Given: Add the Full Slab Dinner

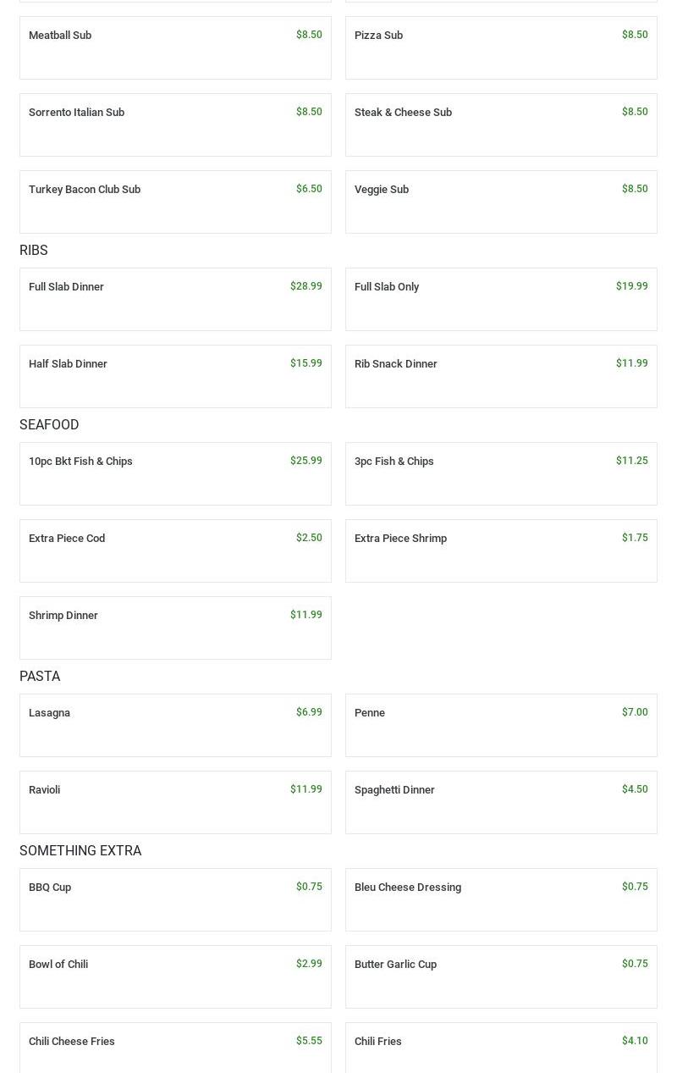Looking at the screenshot, I should click(x=175, y=299).
